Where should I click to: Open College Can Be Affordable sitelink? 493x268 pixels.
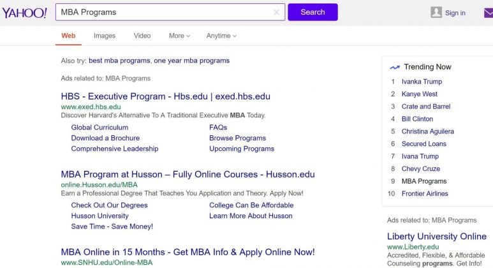point(251,205)
